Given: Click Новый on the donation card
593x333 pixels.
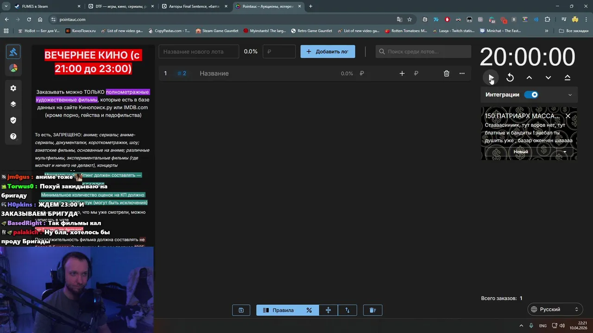Looking at the screenshot, I should point(521,152).
